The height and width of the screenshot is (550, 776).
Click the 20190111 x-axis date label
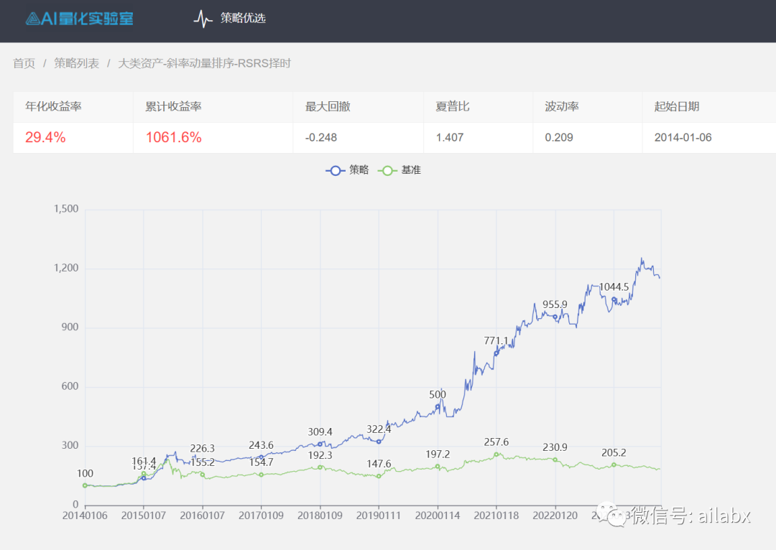point(379,516)
